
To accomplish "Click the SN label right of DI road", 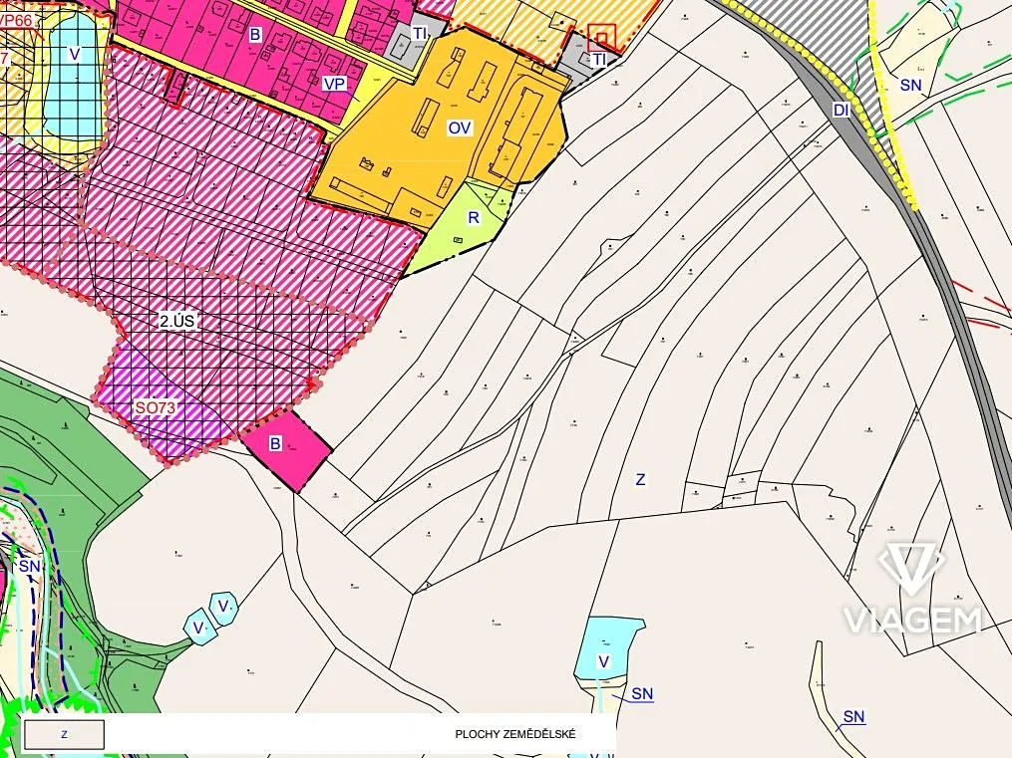I will pos(910,85).
